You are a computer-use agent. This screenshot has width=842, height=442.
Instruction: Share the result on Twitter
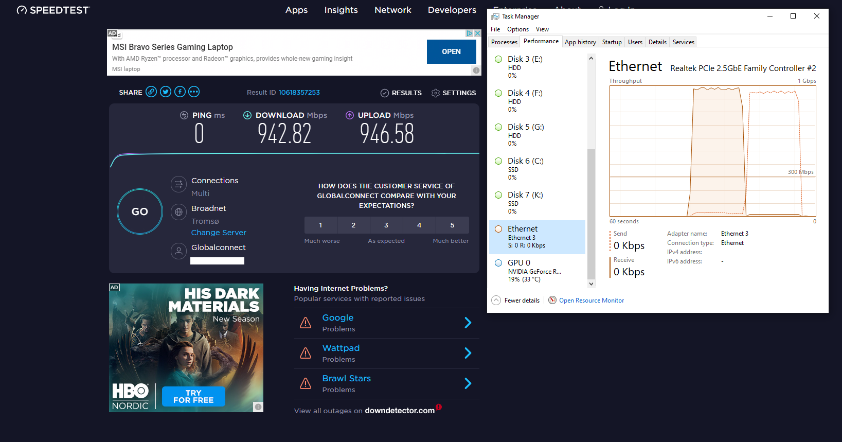click(166, 92)
